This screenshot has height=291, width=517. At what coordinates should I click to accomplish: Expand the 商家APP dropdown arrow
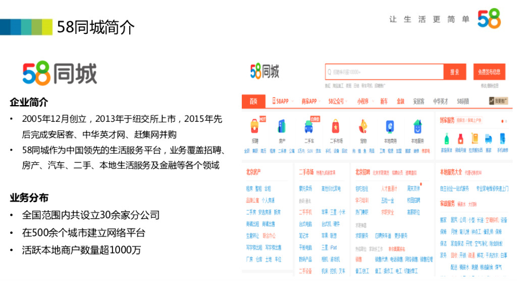pos(320,101)
